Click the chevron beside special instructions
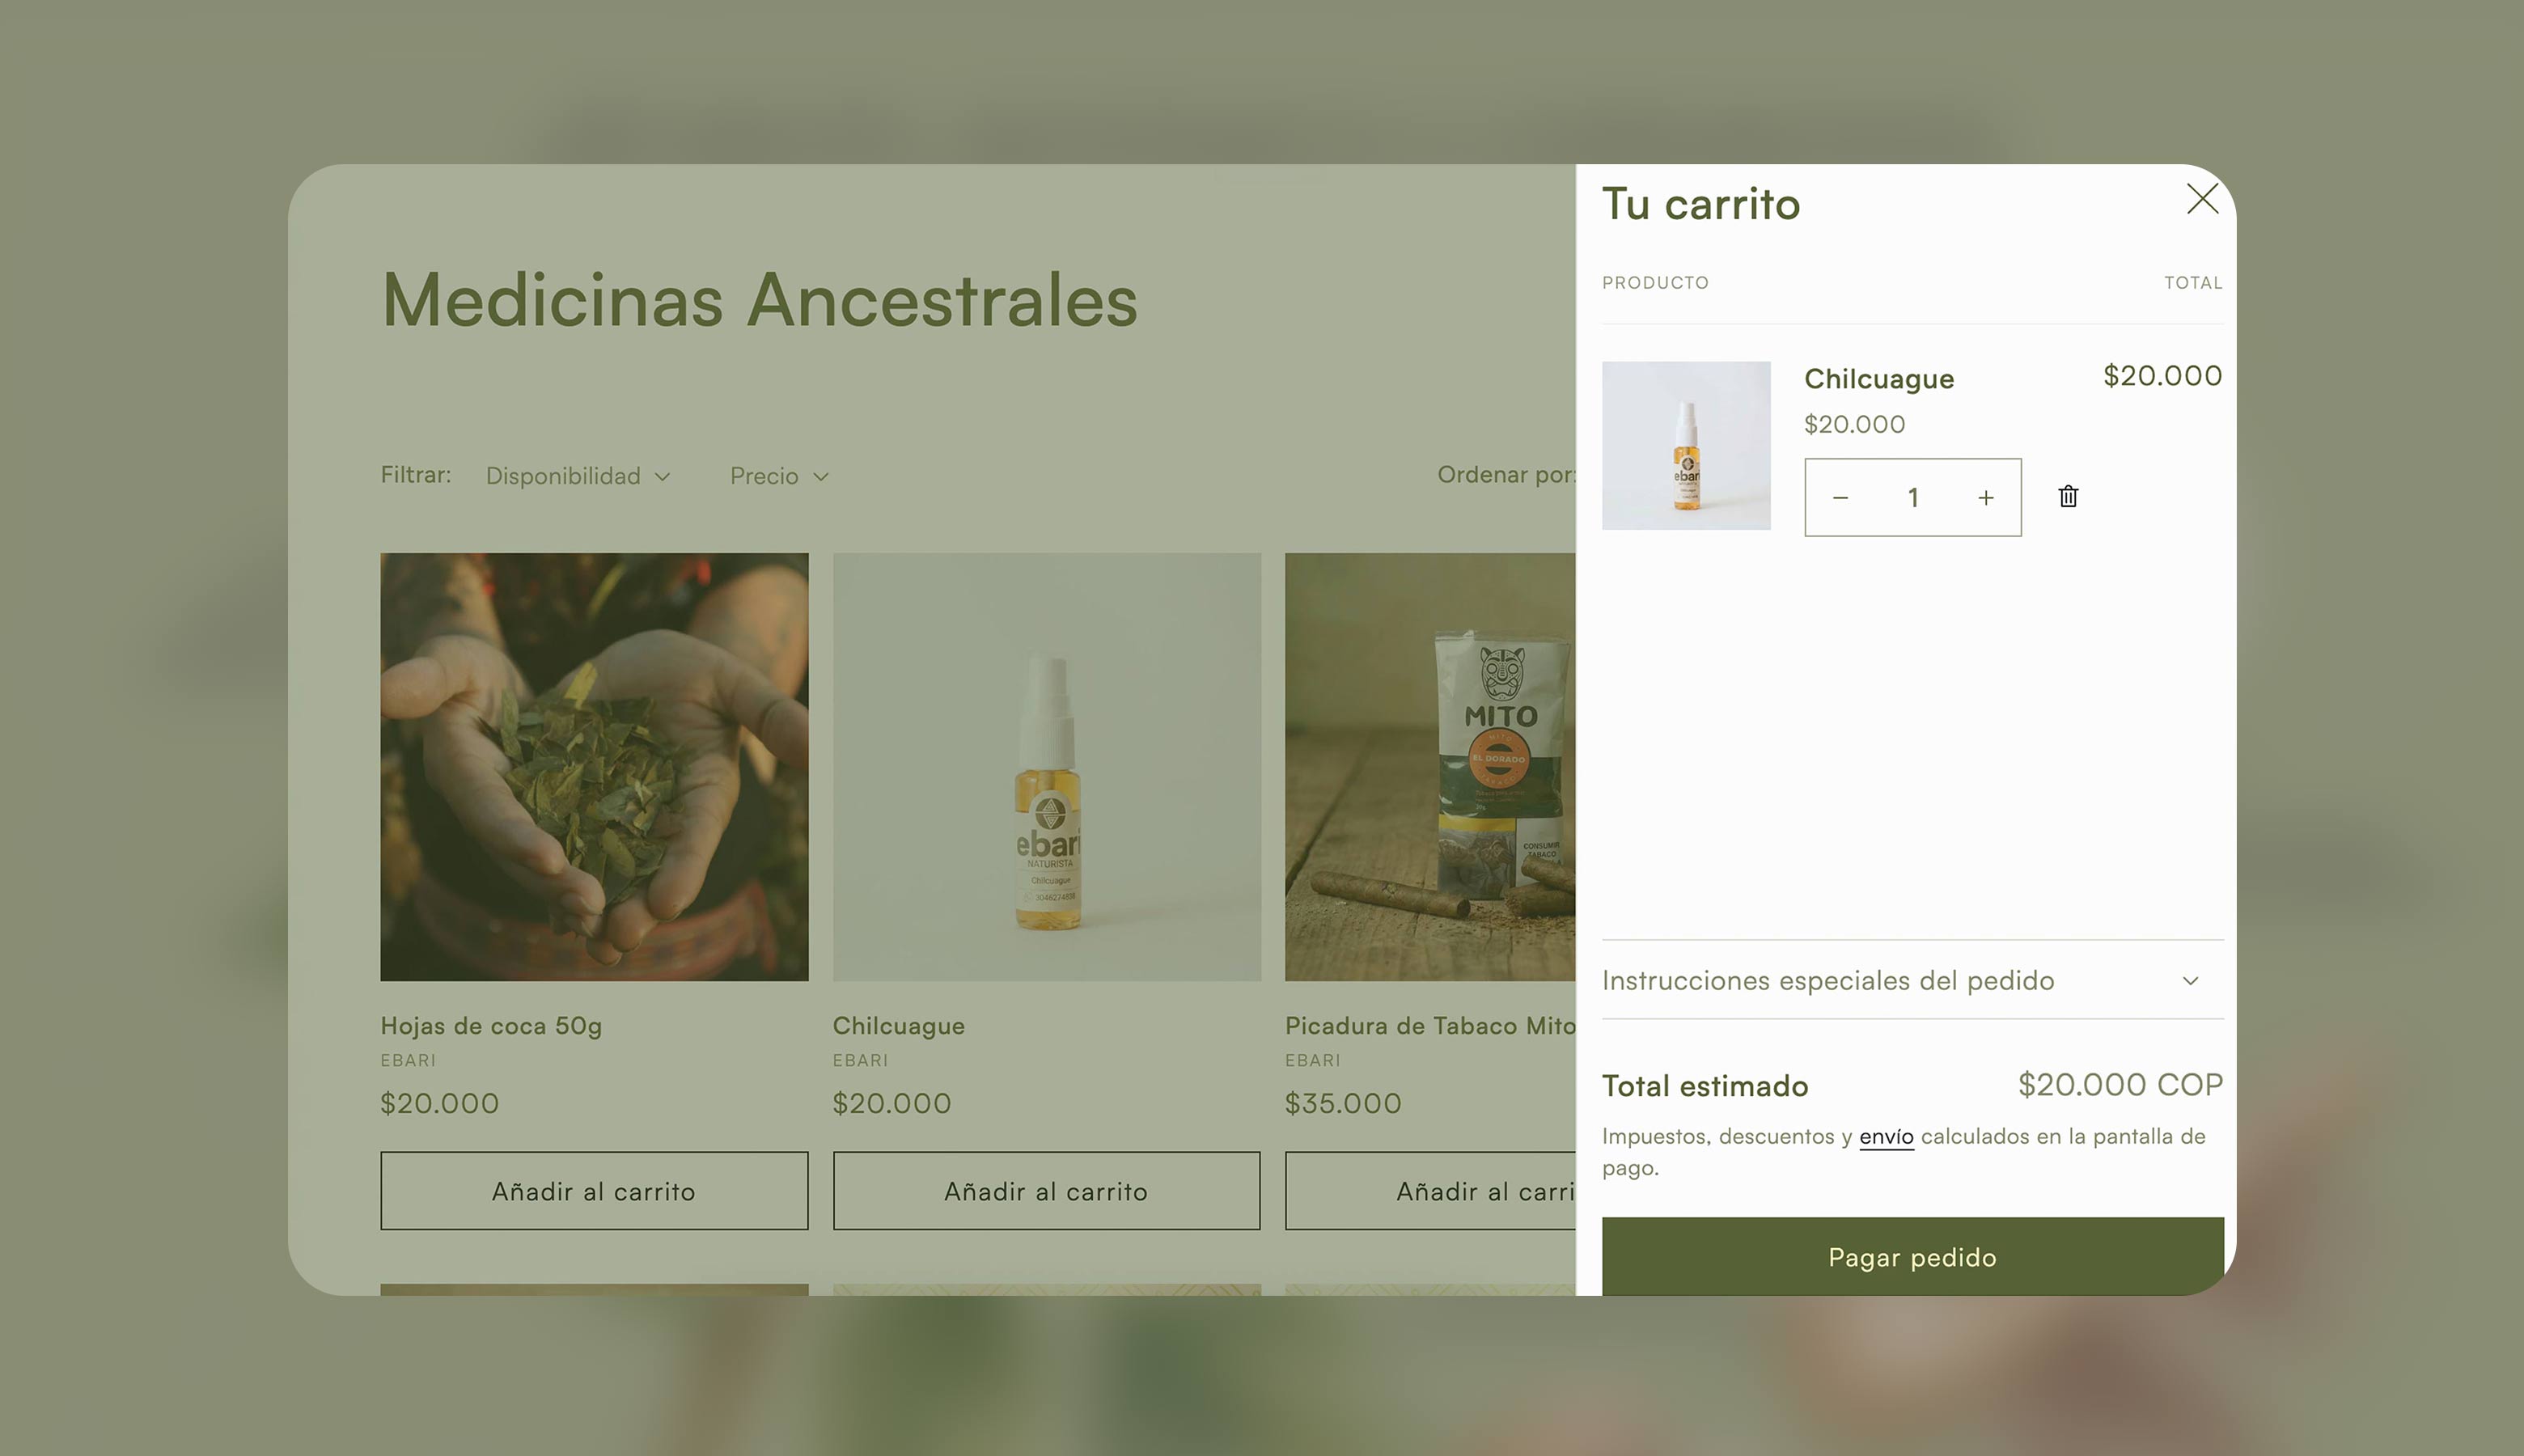 pyautogui.click(x=2190, y=981)
